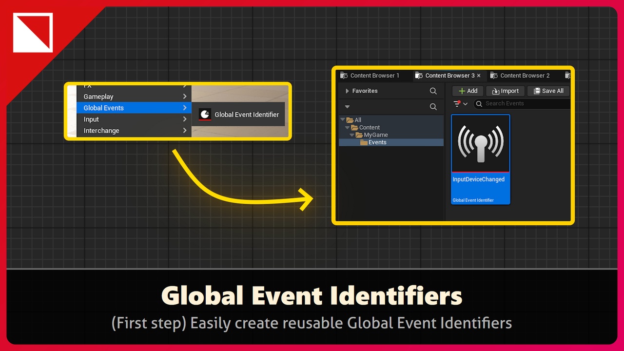Screen dimensions: 624x351
Task: Focus the Search Events field
Action: [x=521, y=103]
